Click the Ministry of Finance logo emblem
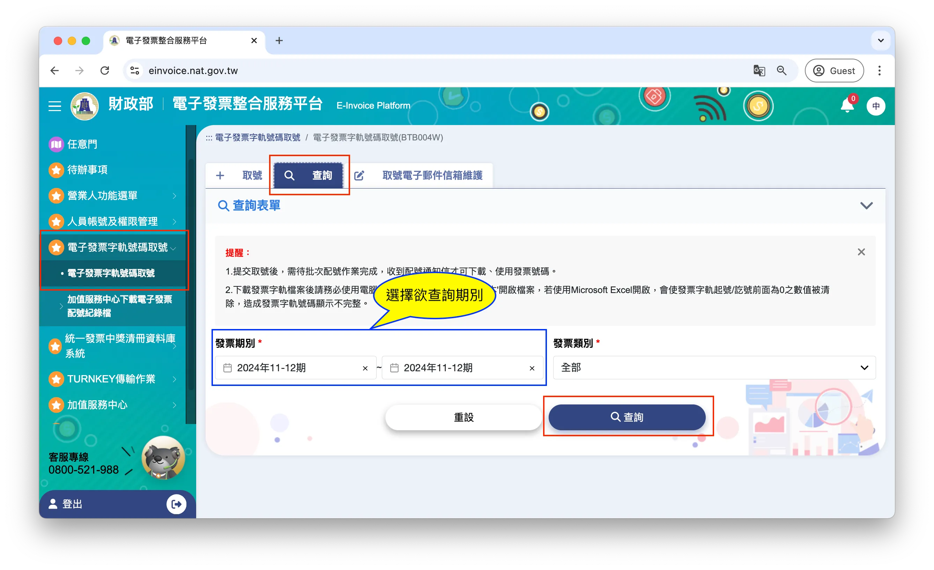 click(84, 106)
